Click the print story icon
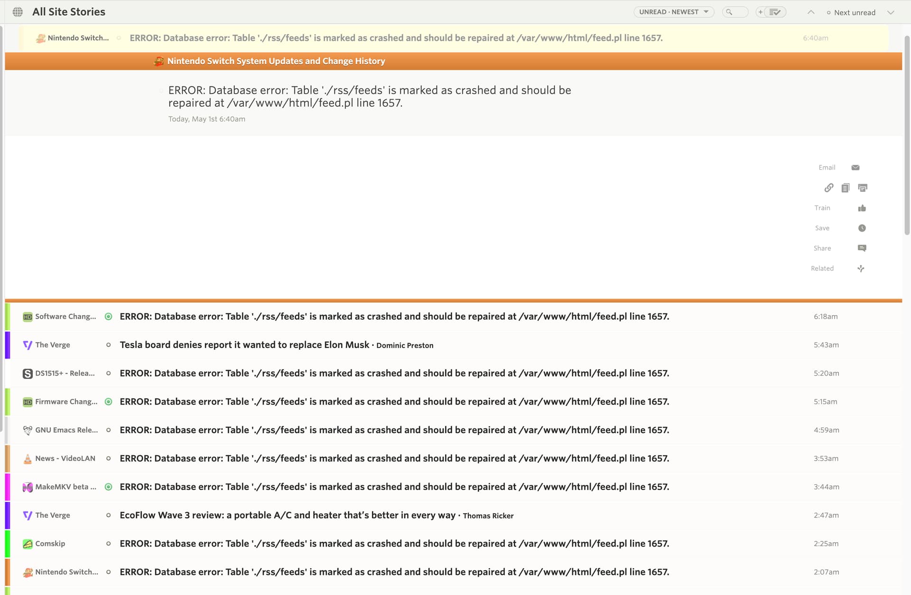911x595 pixels. [863, 188]
